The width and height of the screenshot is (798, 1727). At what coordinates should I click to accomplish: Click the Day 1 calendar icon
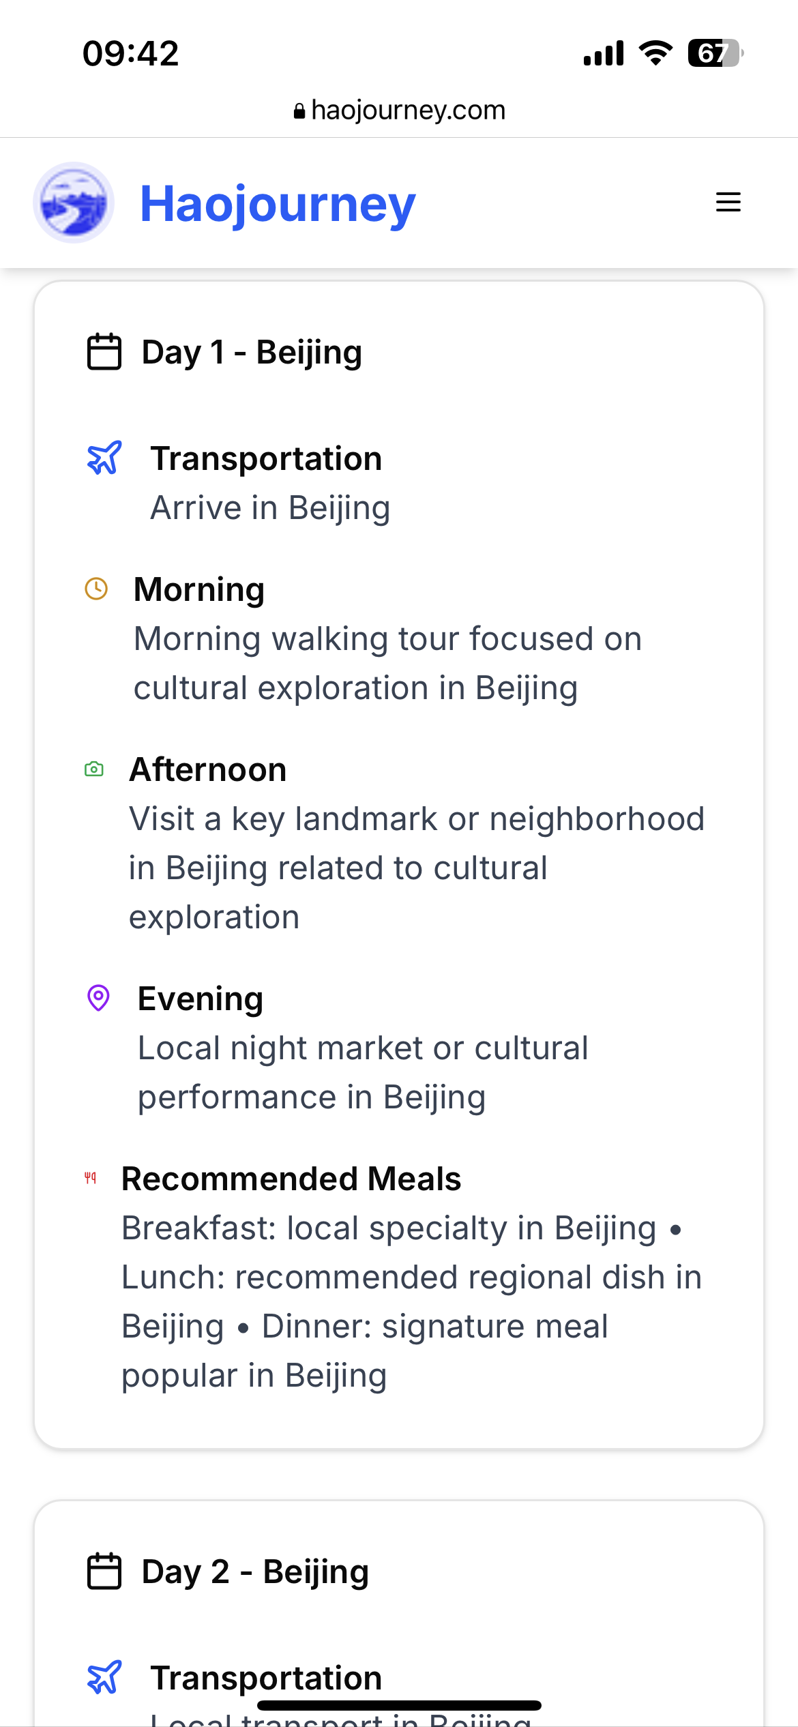[x=104, y=352]
